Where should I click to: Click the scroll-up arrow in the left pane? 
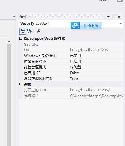click(x=9, y=42)
